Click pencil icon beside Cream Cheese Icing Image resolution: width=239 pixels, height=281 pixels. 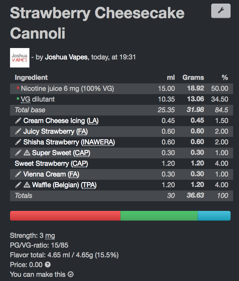click(x=18, y=121)
